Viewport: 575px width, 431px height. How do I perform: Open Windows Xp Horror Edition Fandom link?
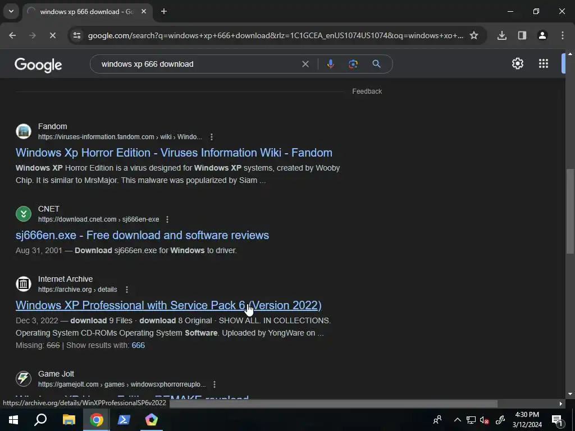(174, 153)
